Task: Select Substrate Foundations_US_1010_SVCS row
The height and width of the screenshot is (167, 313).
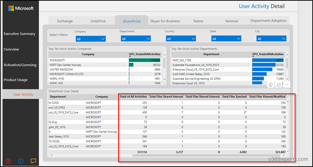Action: pos(228,65)
